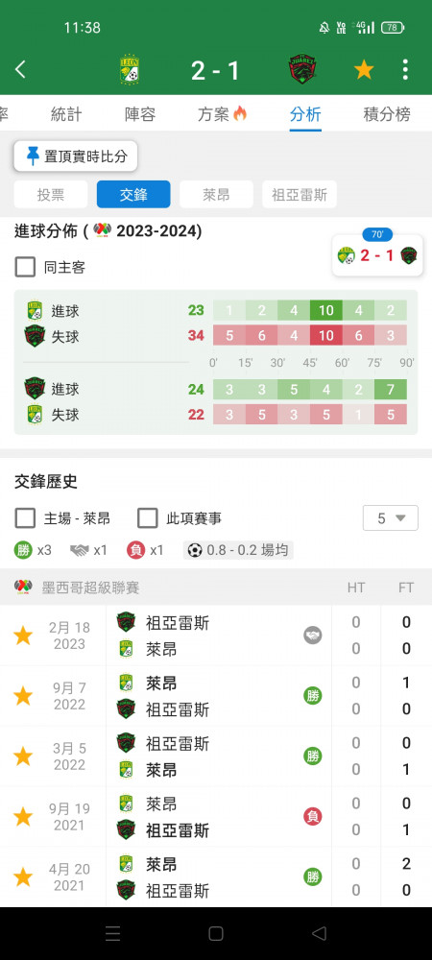Tap favorite star for 2月 18 2023 match

pyautogui.click(x=23, y=636)
